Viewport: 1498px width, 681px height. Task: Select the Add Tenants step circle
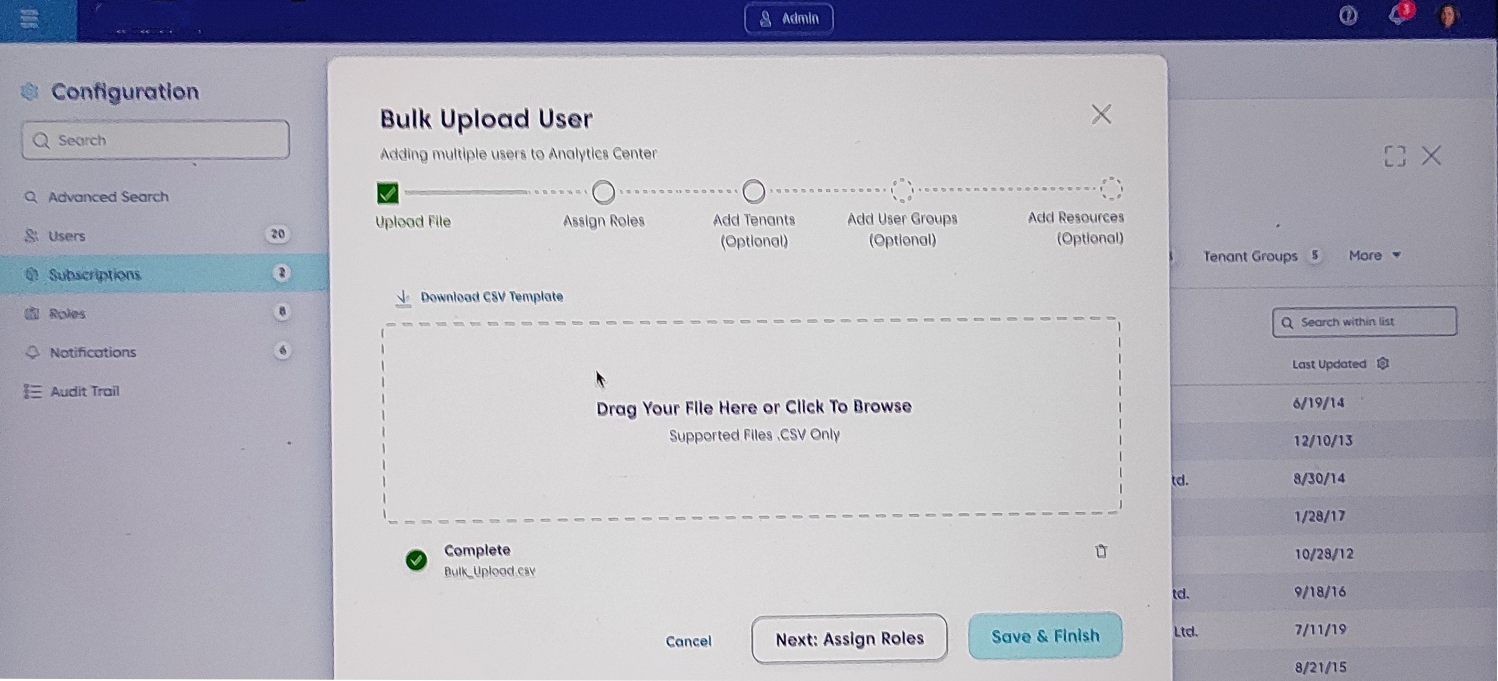tap(753, 191)
